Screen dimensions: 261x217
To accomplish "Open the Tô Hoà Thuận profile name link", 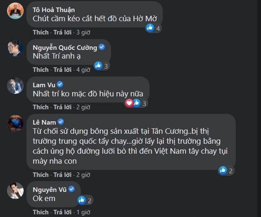I will pyautogui.click(x=54, y=10).
